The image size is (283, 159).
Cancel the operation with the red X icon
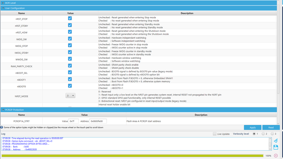tap(276, 156)
